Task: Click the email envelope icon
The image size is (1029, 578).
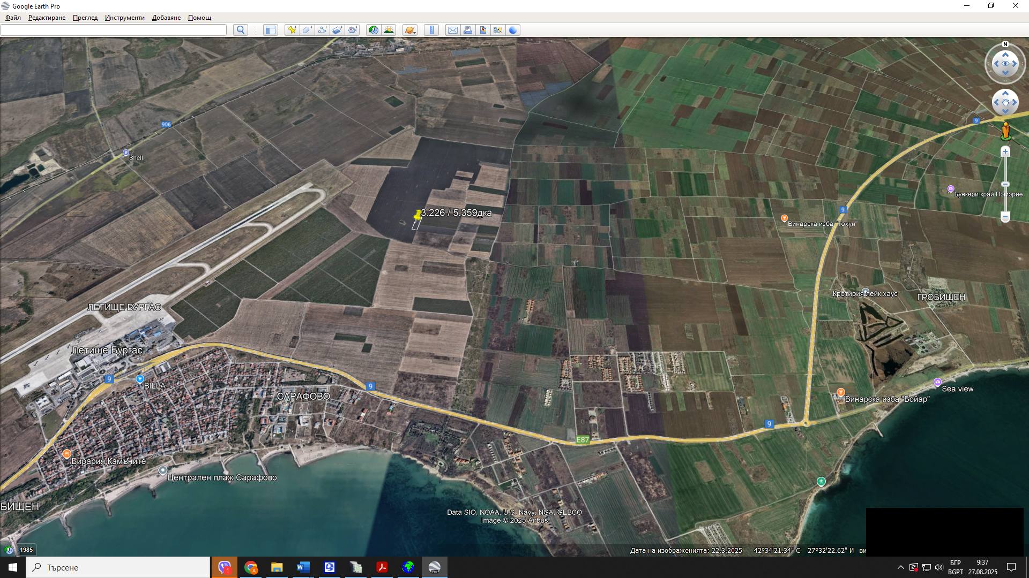Action: click(453, 30)
